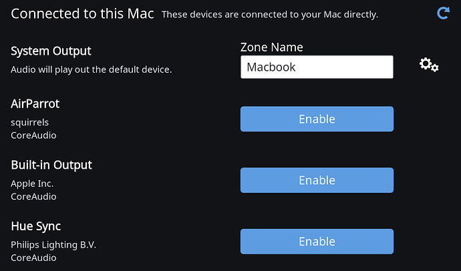Click the Zone Name label
461x271 pixels.
tap(272, 47)
